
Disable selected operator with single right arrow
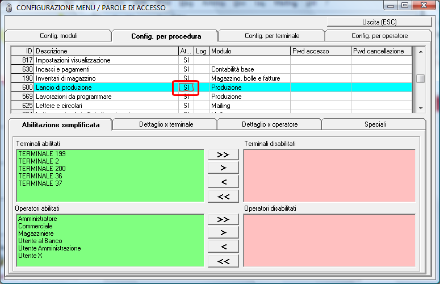(x=223, y=233)
